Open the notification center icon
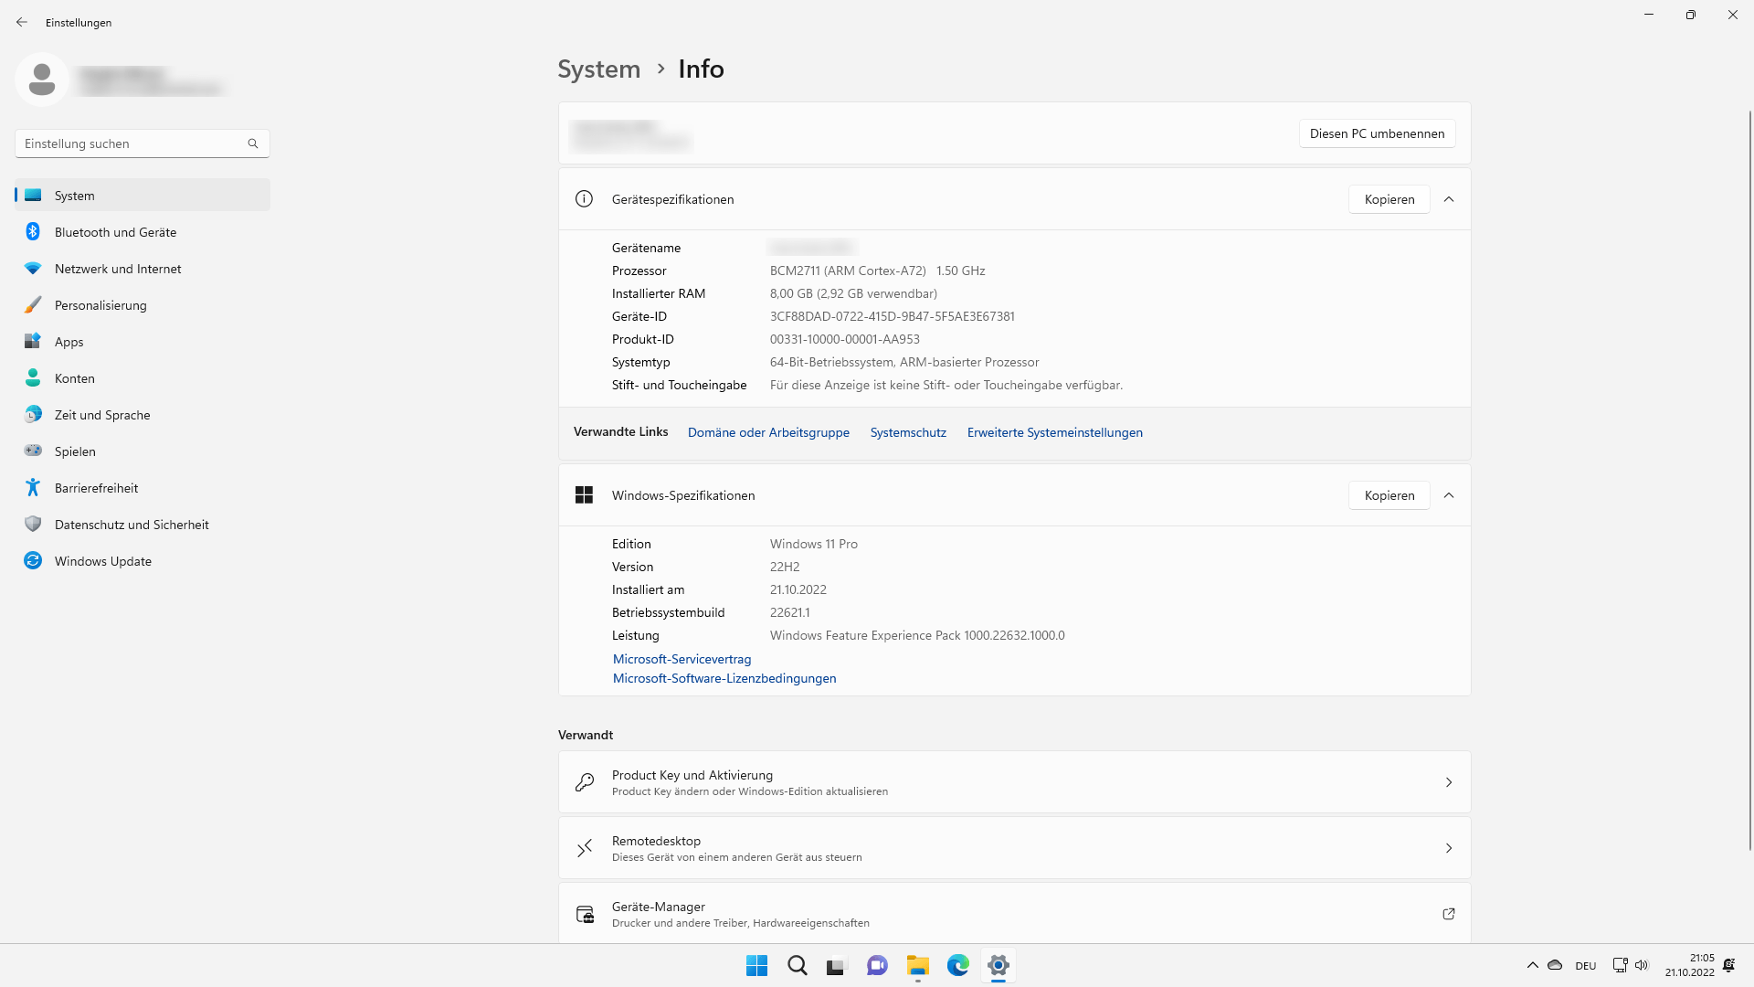The image size is (1754, 987). pyautogui.click(x=1728, y=965)
